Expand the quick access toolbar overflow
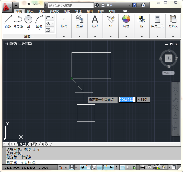 click(x=16, y=5)
